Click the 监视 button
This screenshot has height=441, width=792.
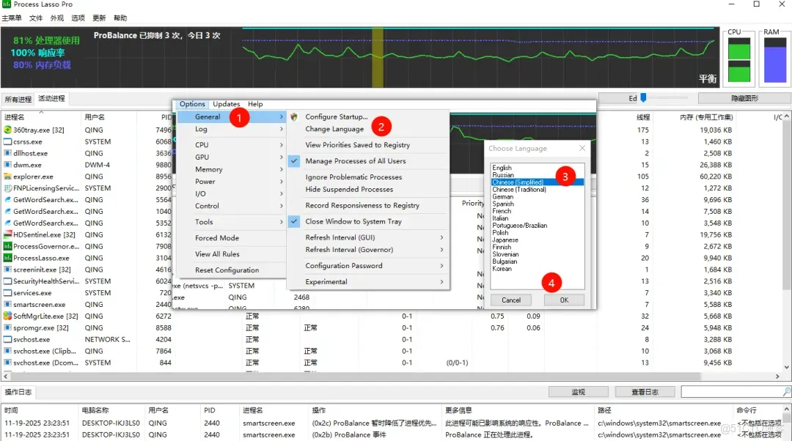(579, 391)
